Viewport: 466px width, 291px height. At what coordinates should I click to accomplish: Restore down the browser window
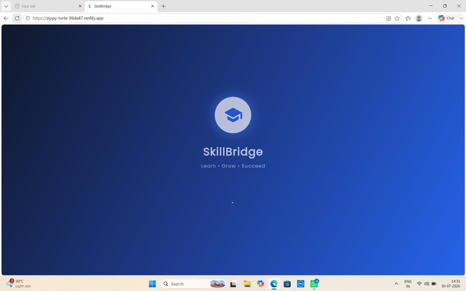445,6
